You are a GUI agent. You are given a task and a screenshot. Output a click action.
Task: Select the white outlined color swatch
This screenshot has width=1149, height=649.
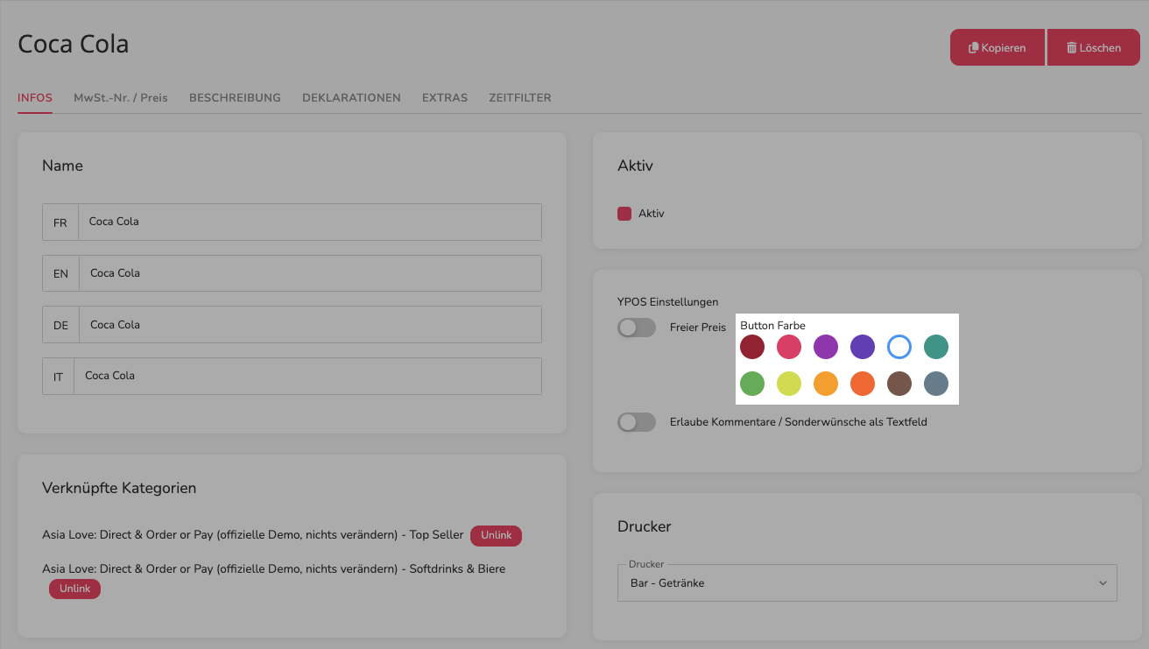pyautogui.click(x=899, y=347)
